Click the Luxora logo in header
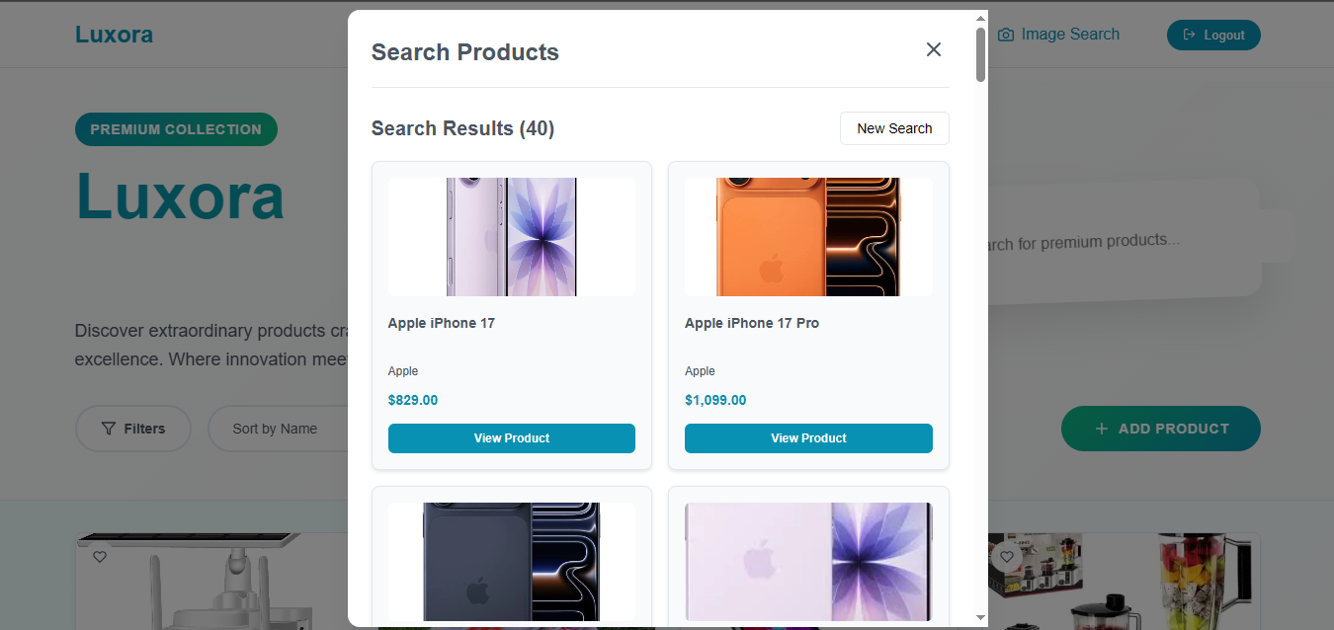The height and width of the screenshot is (630, 1334). (114, 35)
